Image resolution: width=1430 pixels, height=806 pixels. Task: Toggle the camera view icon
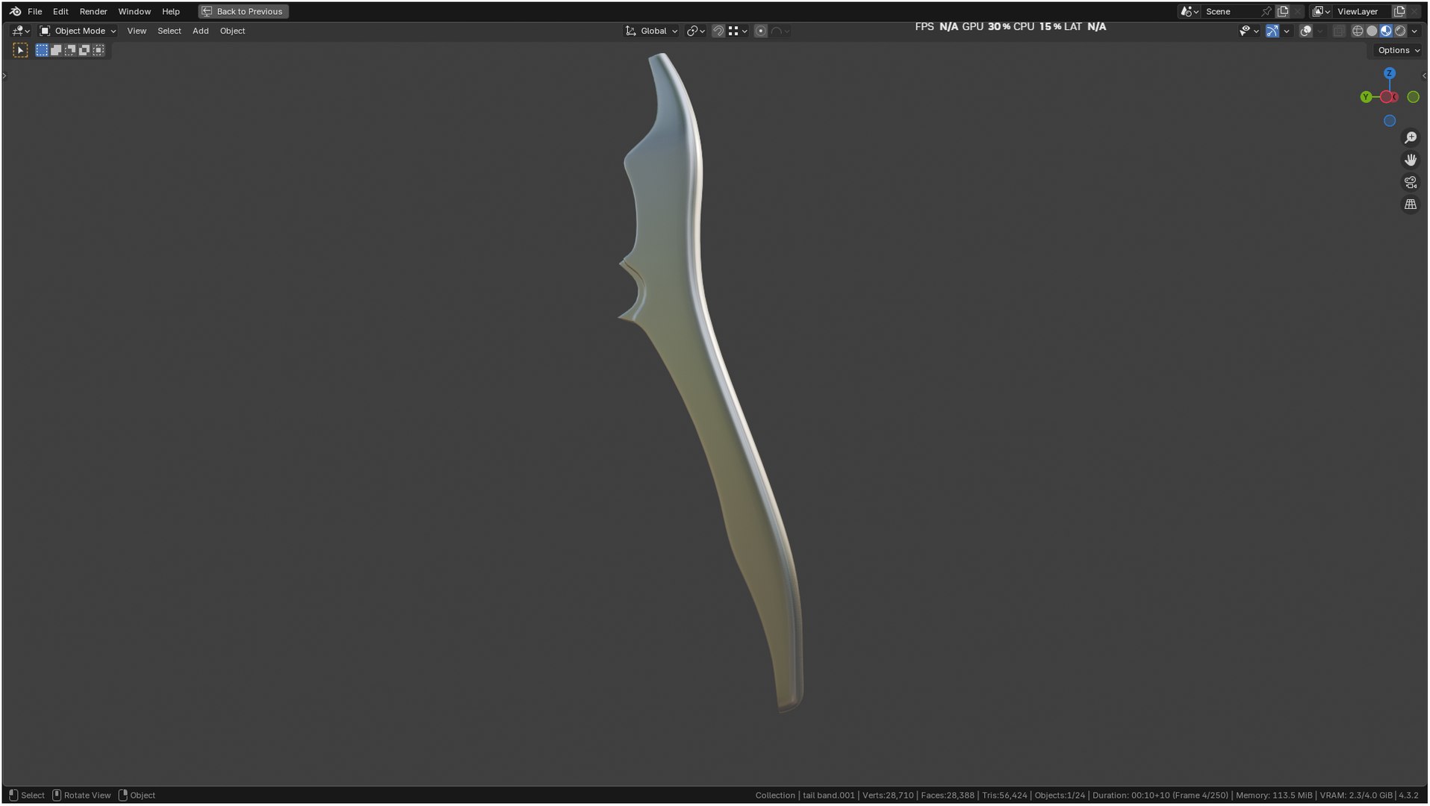(1410, 182)
